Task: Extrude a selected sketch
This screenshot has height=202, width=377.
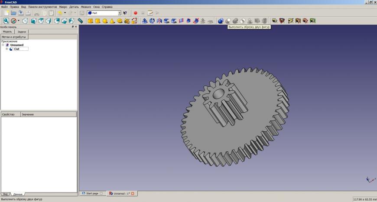Action: 144,21
